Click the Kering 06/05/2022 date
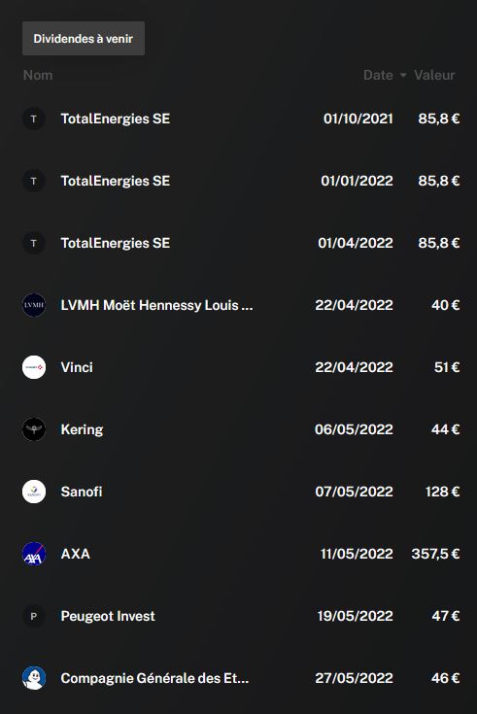Image resolution: width=477 pixels, height=714 pixels. pos(354,429)
